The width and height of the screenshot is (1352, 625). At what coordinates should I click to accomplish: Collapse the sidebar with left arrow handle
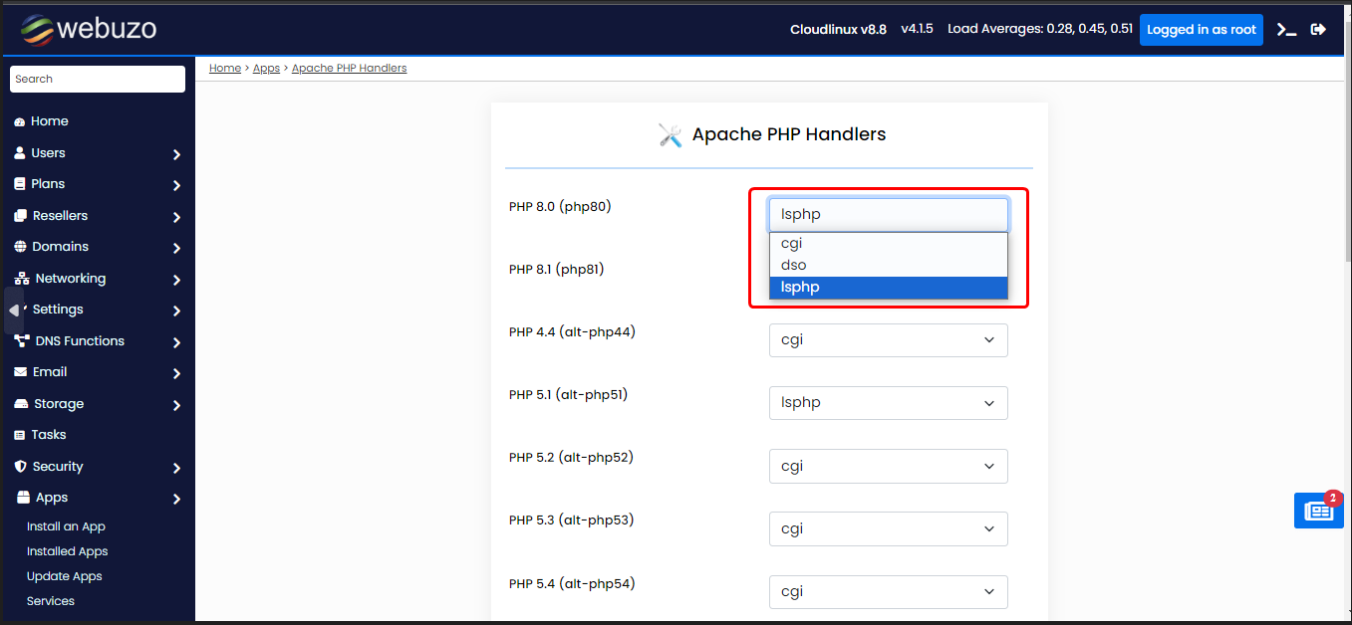tap(13, 311)
